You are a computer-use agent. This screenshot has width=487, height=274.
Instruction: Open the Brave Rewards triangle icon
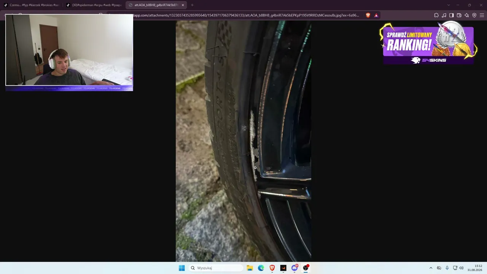[376, 15]
